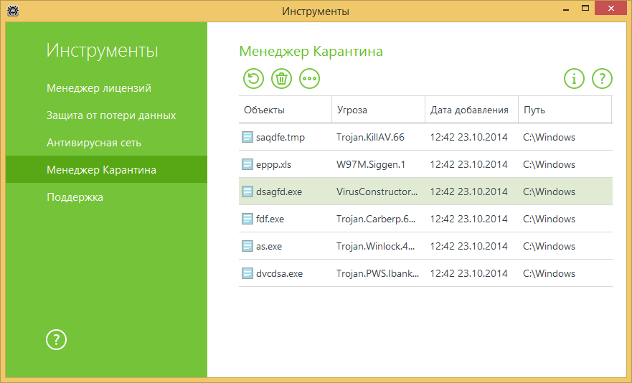Click the date cell in the dvcdsa.exe row

[468, 273]
